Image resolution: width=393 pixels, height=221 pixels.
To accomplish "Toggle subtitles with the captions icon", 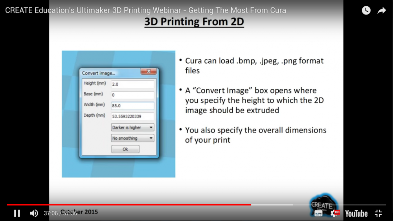I will click(318, 214).
